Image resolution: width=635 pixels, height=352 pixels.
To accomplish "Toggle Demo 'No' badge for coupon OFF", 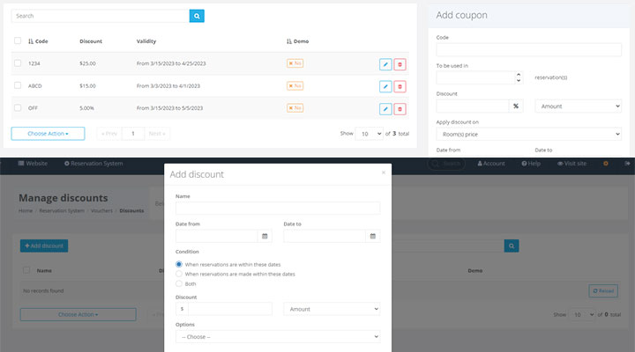I will pyautogui.click(x=295, y=108).
